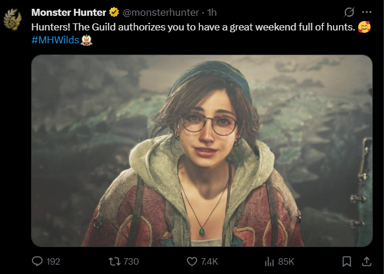Bookmark this post
The width and height of the screenshot is (384, 274).
point(347,261)
